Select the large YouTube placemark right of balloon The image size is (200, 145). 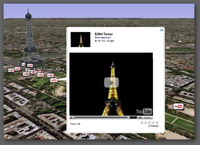pyautogui.click(x=178, y=107)
